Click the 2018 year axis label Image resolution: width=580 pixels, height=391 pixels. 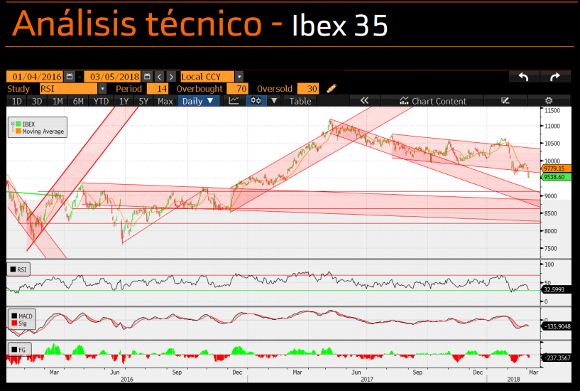tap(513, 379)
